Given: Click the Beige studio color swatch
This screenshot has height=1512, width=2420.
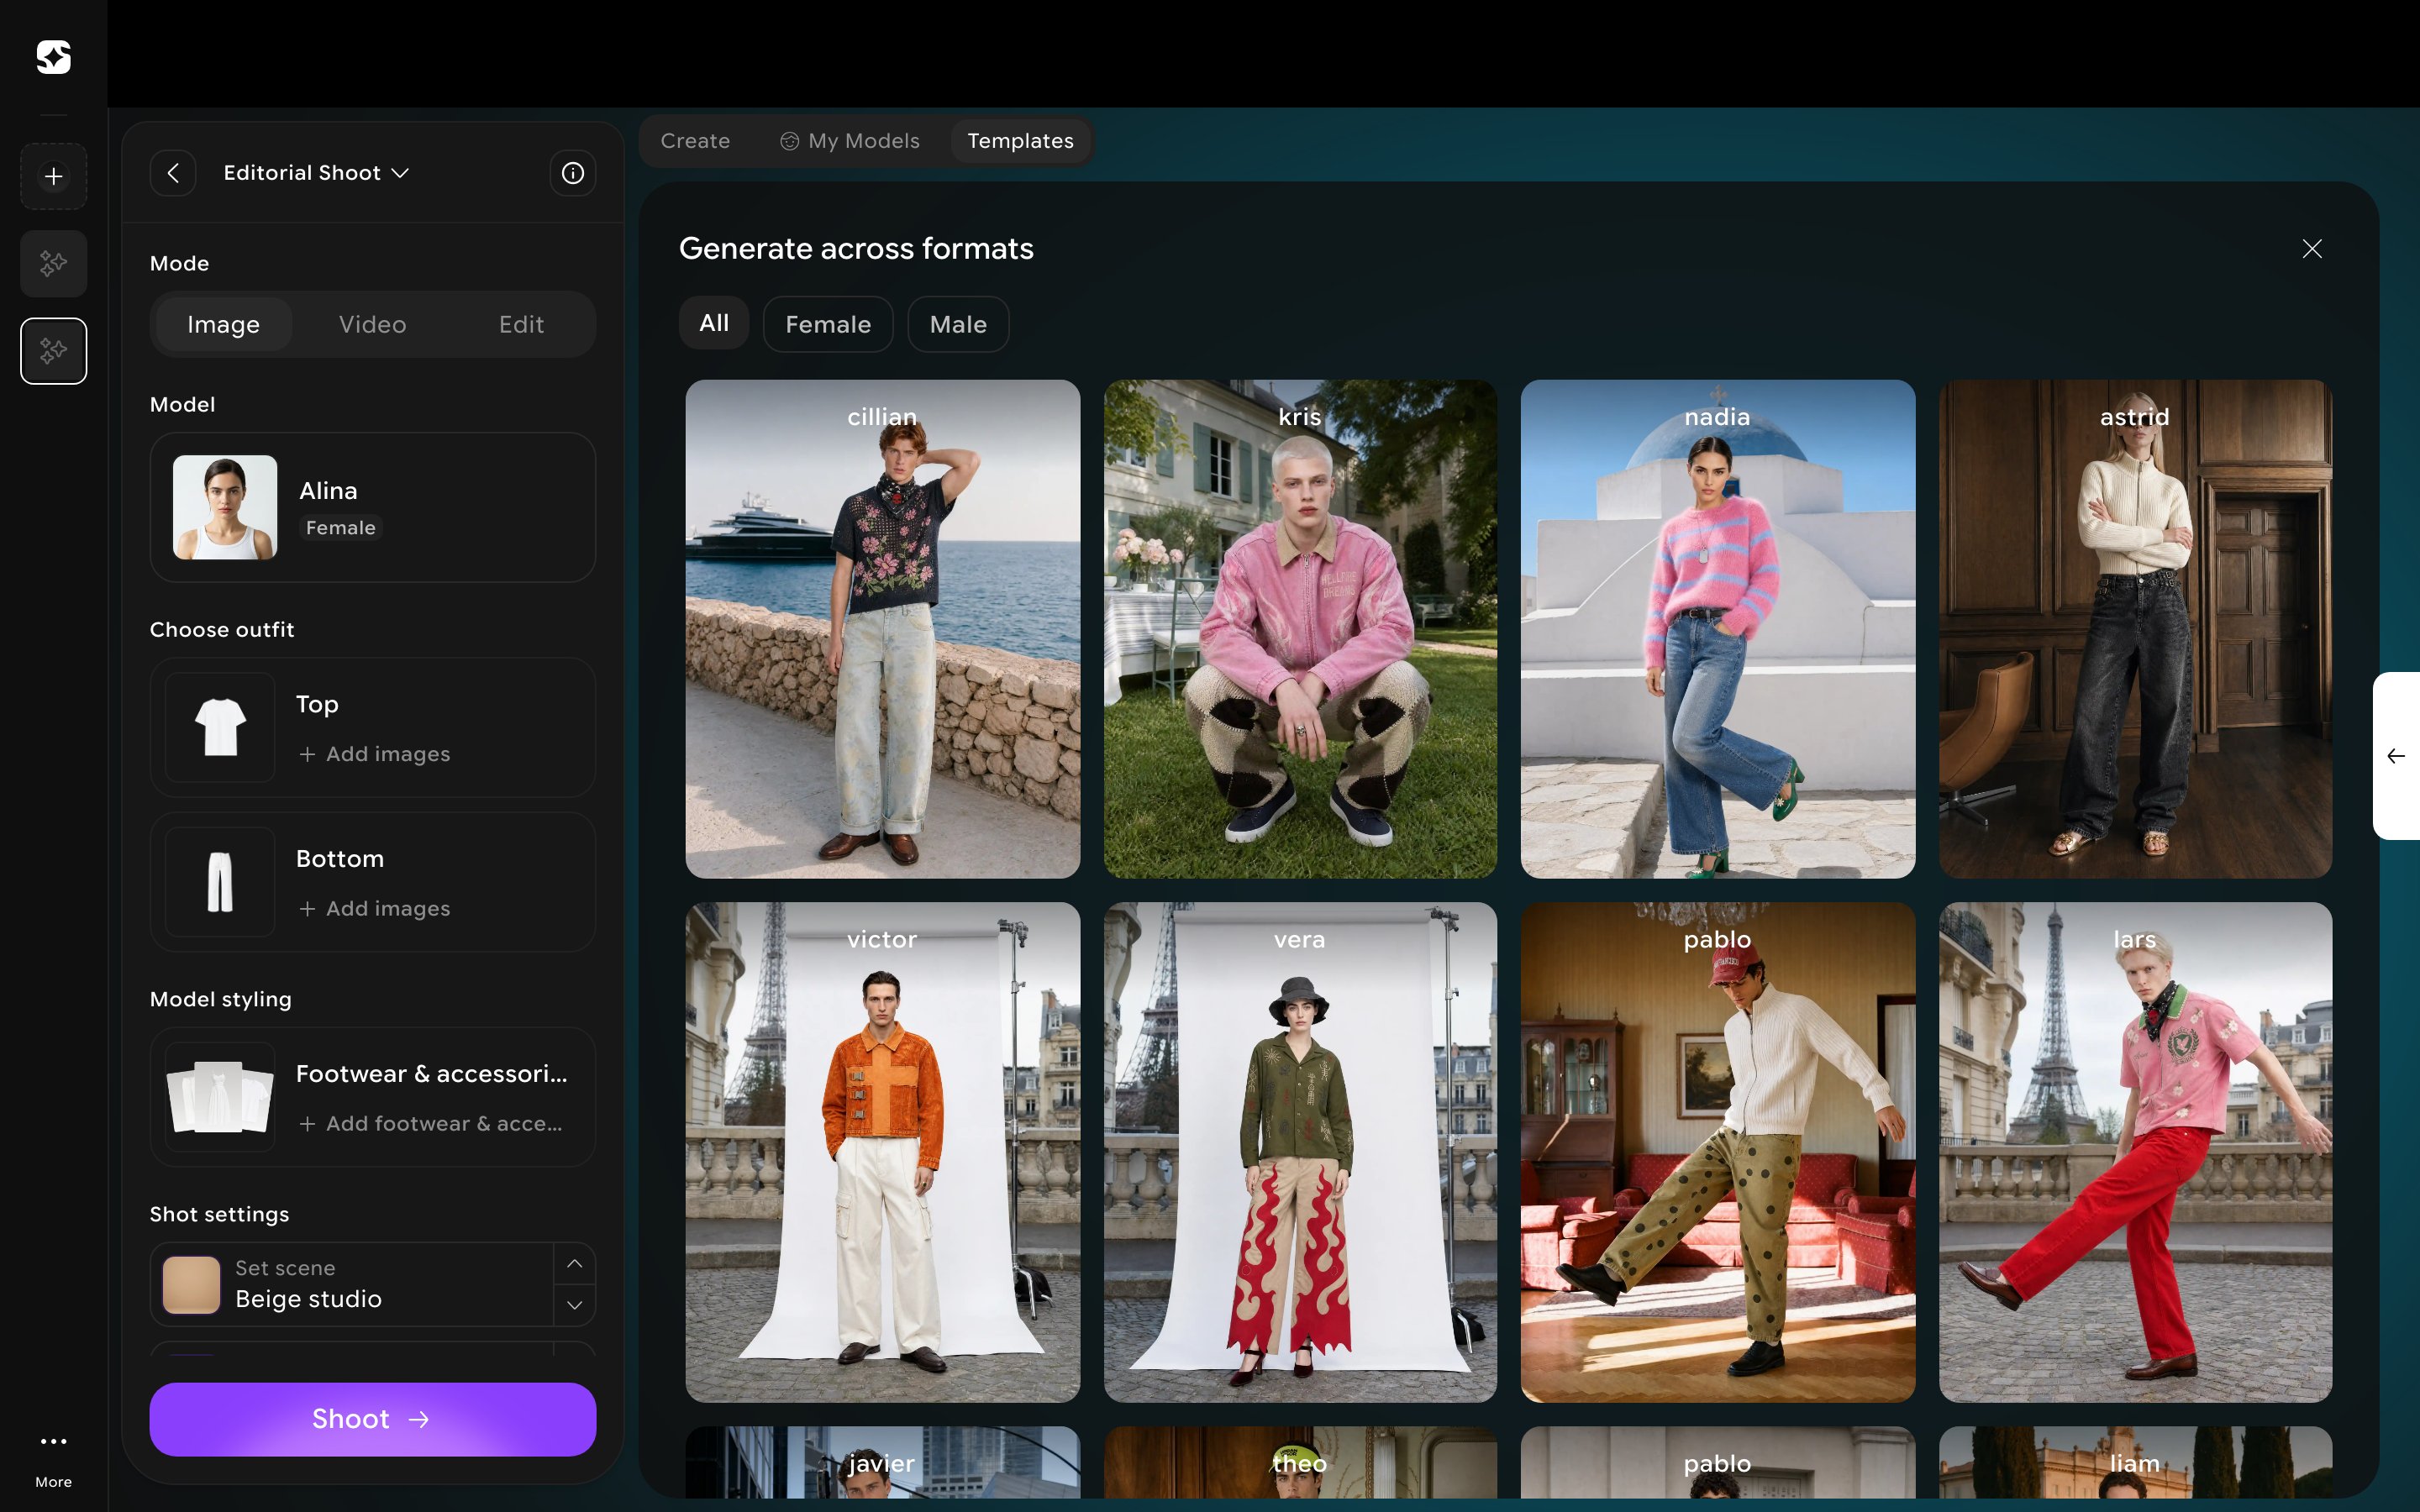Looking at the screenshot, I should (x=191, y=1285).
